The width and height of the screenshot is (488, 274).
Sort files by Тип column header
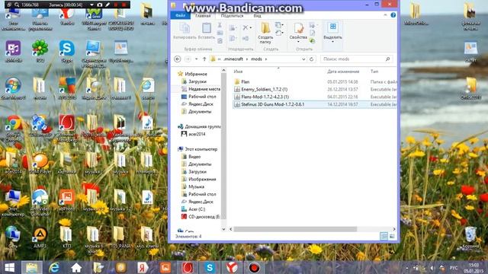(x=374, y=72)
